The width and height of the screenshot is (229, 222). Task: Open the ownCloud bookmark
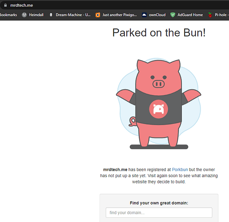point(157,15)
